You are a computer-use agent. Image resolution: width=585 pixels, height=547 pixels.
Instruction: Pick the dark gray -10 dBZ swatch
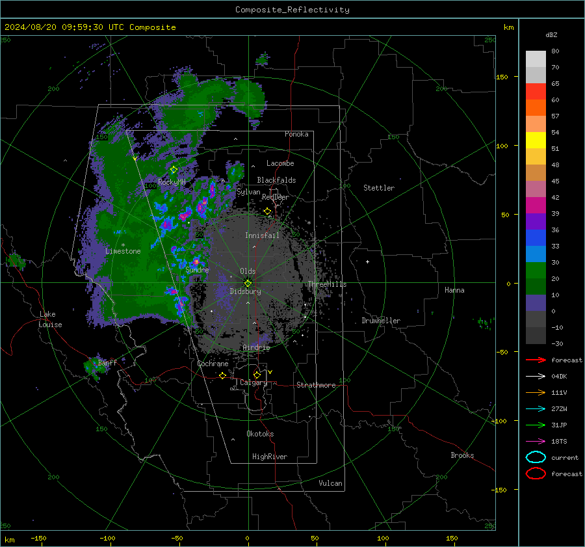pos(536,336)
